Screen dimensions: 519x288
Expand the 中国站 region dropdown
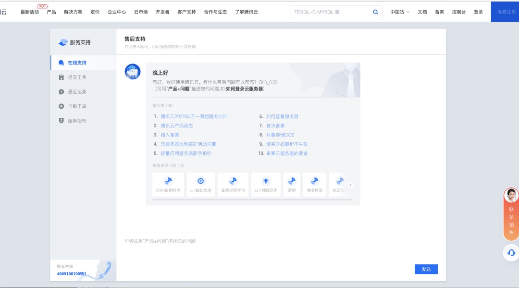click(x=400, y=12)
